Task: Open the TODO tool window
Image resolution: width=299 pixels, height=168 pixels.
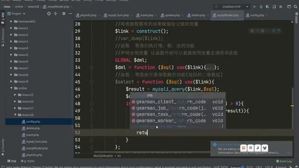Action: pyautogui.click(x=28, y=161)
